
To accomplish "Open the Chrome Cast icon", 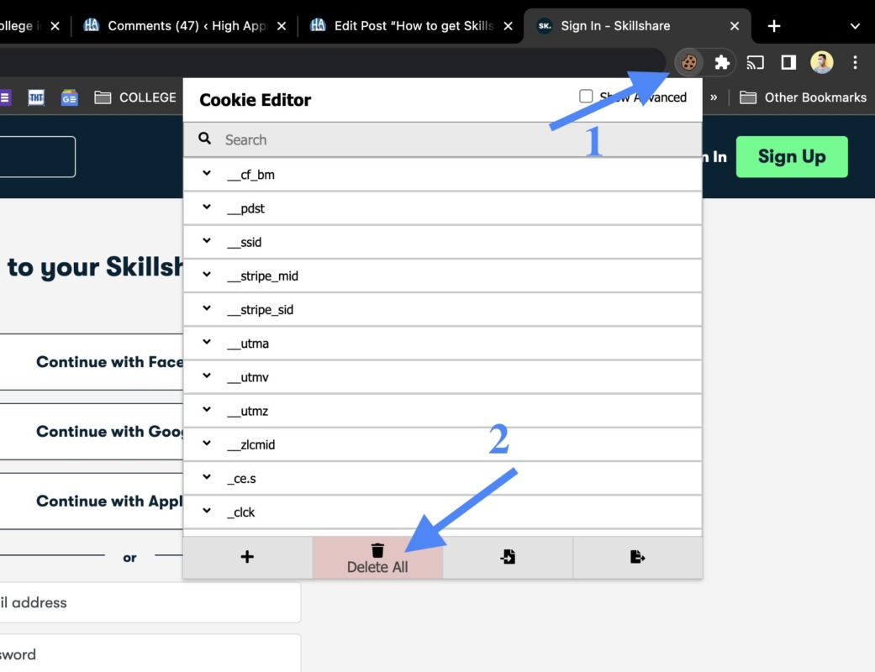I will 755,62.
